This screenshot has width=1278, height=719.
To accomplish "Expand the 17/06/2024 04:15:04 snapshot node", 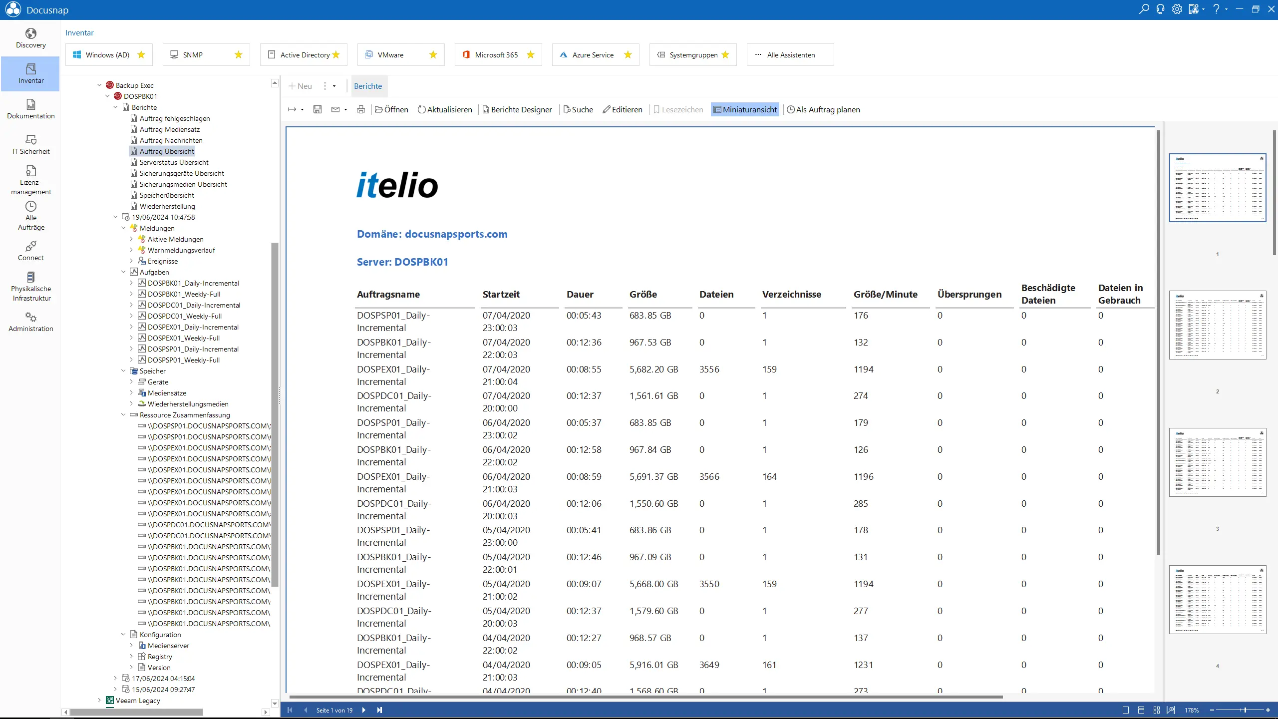I will pos(115,679).
